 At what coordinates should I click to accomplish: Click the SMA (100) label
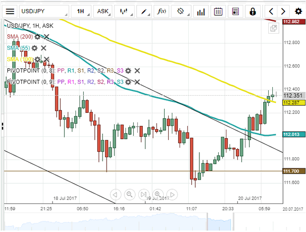[x=20, y=59]
